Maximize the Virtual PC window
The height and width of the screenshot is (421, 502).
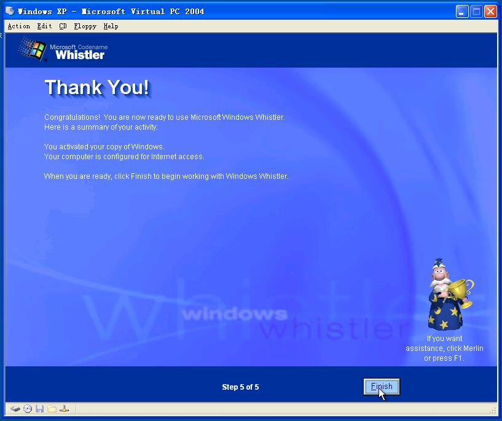click(476, 12)
